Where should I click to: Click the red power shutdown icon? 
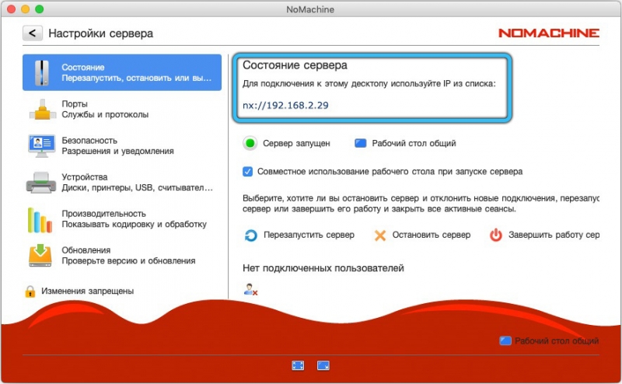(x=495, y=236)
